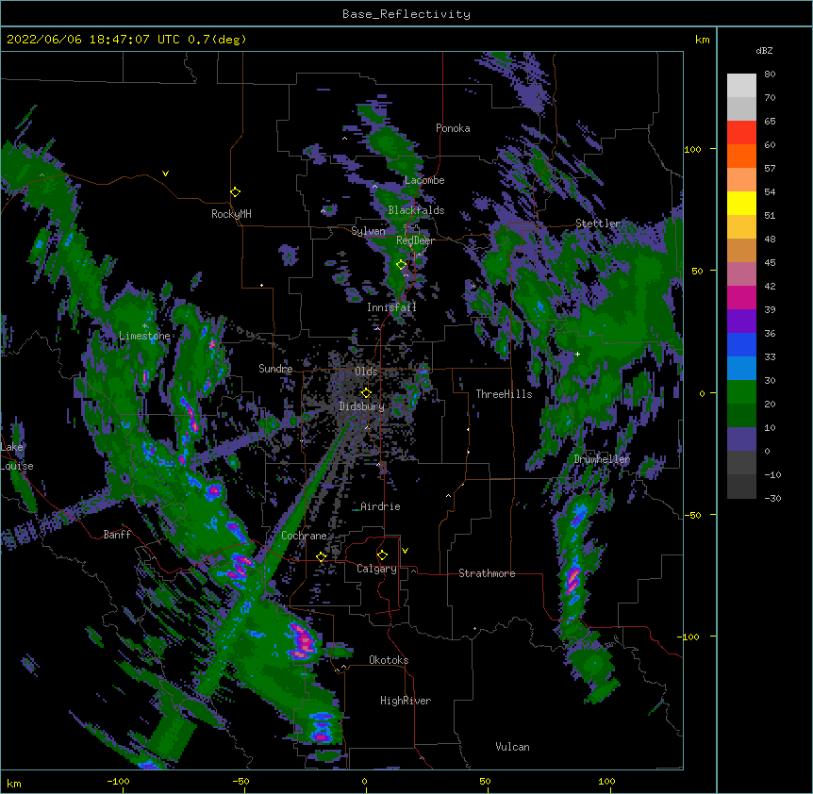Select the ThreeHills label

pos(504,394)
